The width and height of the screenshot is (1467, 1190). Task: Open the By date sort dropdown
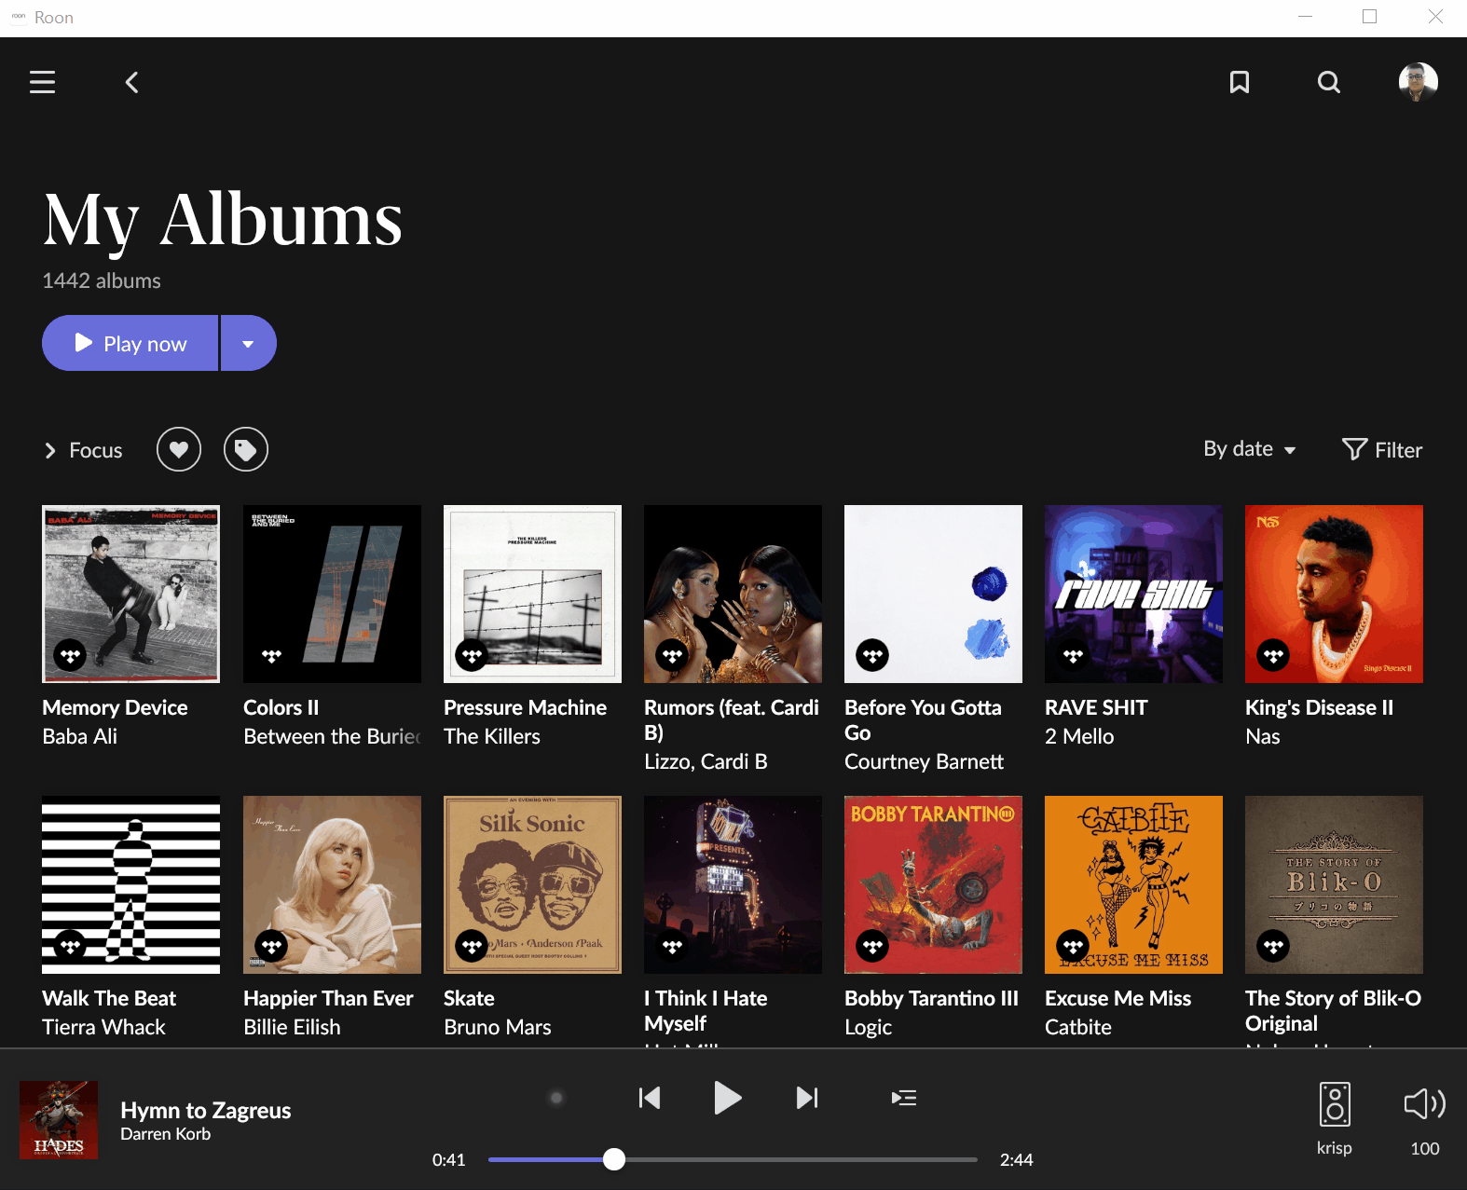coord(1250,449)
